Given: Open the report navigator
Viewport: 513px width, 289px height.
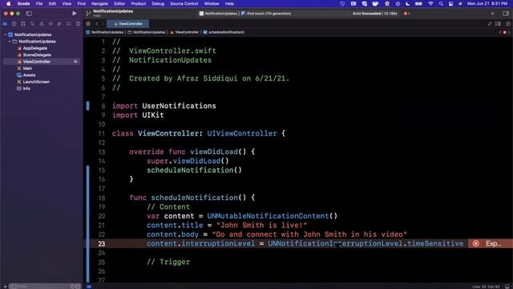Looking at the screenshot, I should pyautogui.click(x=78, y=24).
